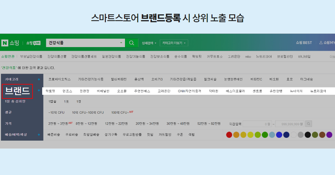This screenshot has height=175, width=335.
Task: Open the search box dropdown arrow
Action: (x=121, y=43)
